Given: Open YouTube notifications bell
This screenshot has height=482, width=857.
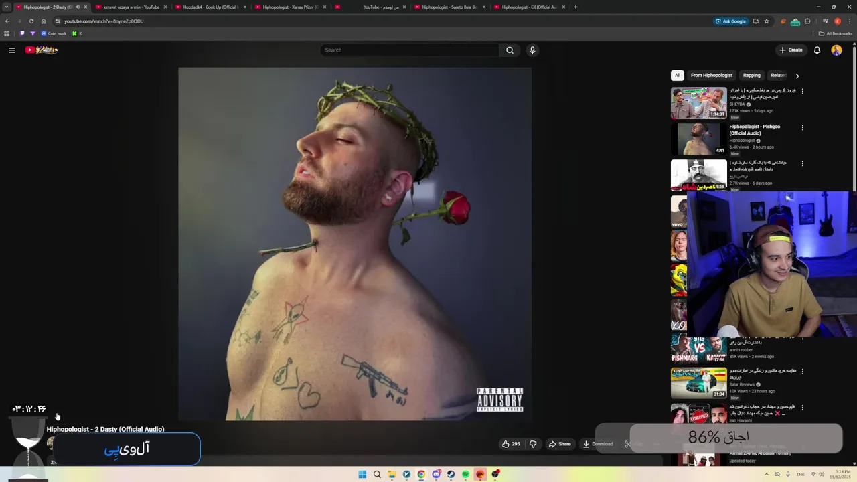Looking at the screenshot, I should [817, 50].
